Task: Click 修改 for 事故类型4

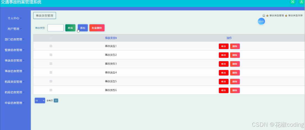Action: coord(223,73)
